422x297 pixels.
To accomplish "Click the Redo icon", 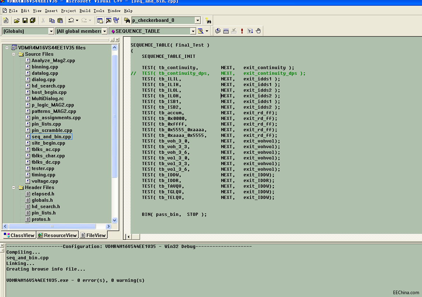I will click(84, 20).
